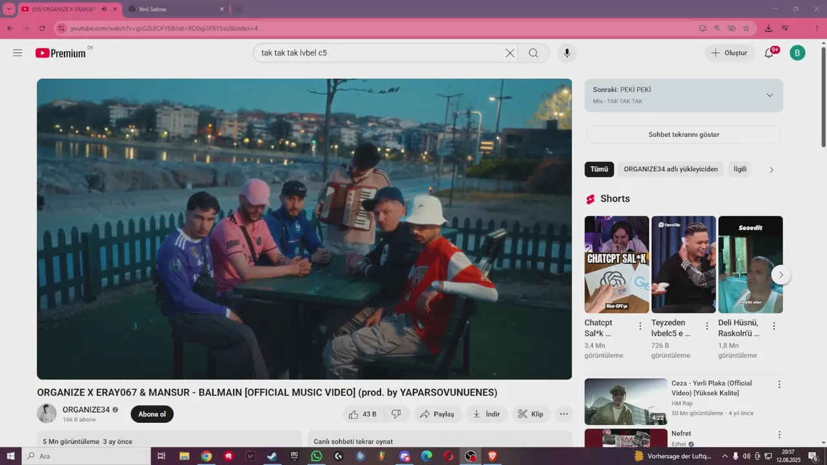Subscribe with the Abone ol button
The height and width of the screenshot is (465, 827).
pos(152,414)
